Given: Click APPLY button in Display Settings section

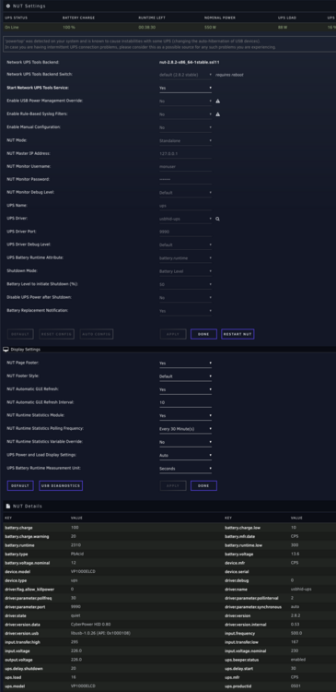Looking at the screenshot, I should pos(173,486).
